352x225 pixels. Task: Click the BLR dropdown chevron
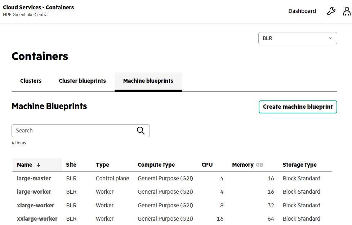tap(330, 39)
